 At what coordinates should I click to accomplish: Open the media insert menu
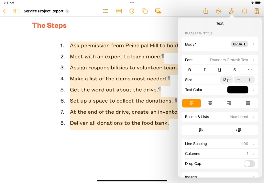[158, 11]
